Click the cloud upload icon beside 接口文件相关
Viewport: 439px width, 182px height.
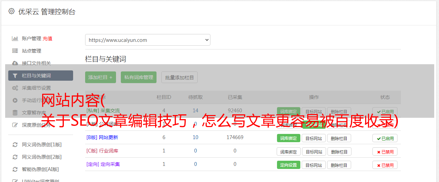(x=15, y=63)
